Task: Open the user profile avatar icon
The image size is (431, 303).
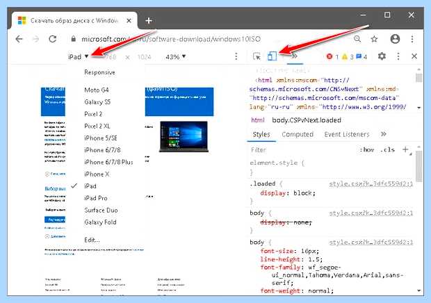Action: click(x=395, y=39)
